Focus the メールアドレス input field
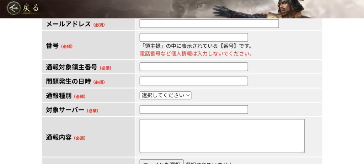Image resolution: width=364 pixels, height=164 pixels. 209,24
